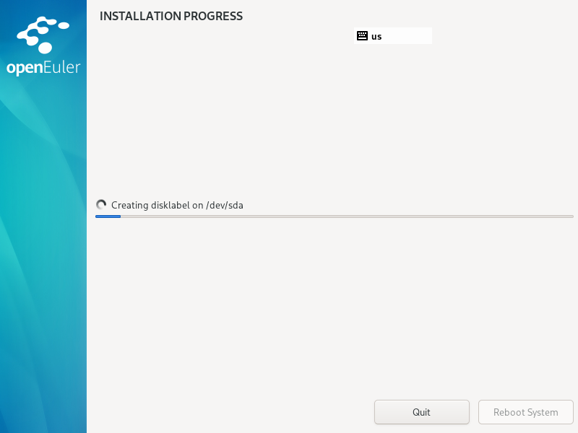The image size is (578, 433).
Task: Click the Reboot System button
Action: pos(526,412)
